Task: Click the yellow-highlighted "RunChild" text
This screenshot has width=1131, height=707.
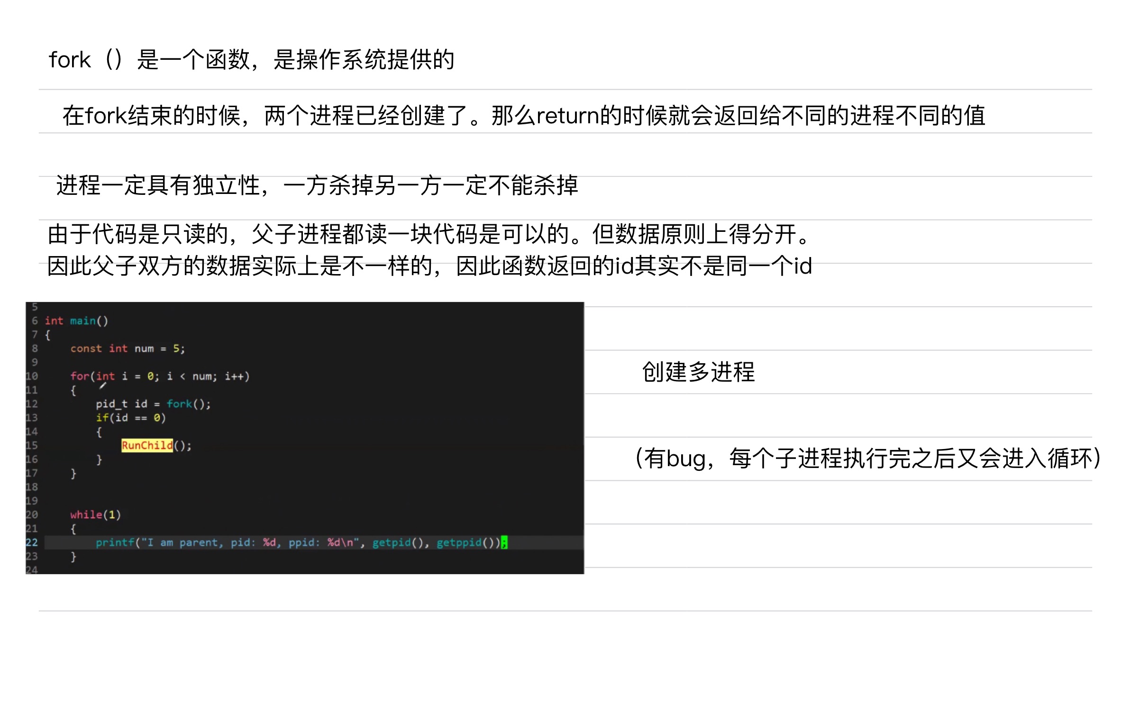Action: [x=147, y=445]
